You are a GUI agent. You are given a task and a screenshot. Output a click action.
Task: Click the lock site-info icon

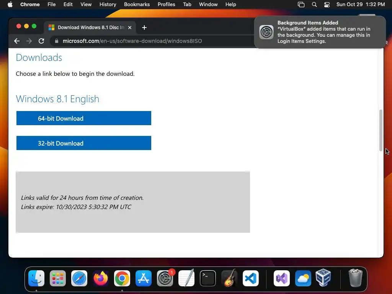point(57,41)
